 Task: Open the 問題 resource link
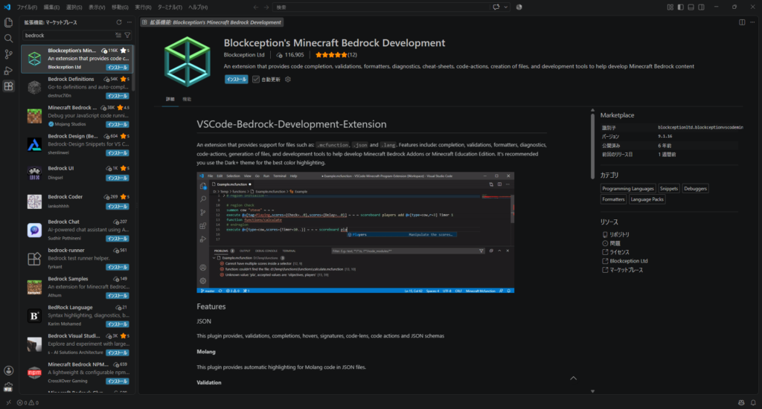tap(615, 243)
